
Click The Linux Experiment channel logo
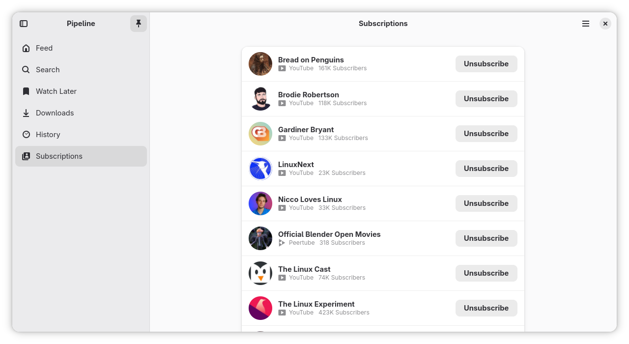pos(260,308)
